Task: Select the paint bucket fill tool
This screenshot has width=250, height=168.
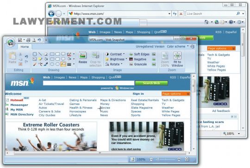Action: pos(46,59)
